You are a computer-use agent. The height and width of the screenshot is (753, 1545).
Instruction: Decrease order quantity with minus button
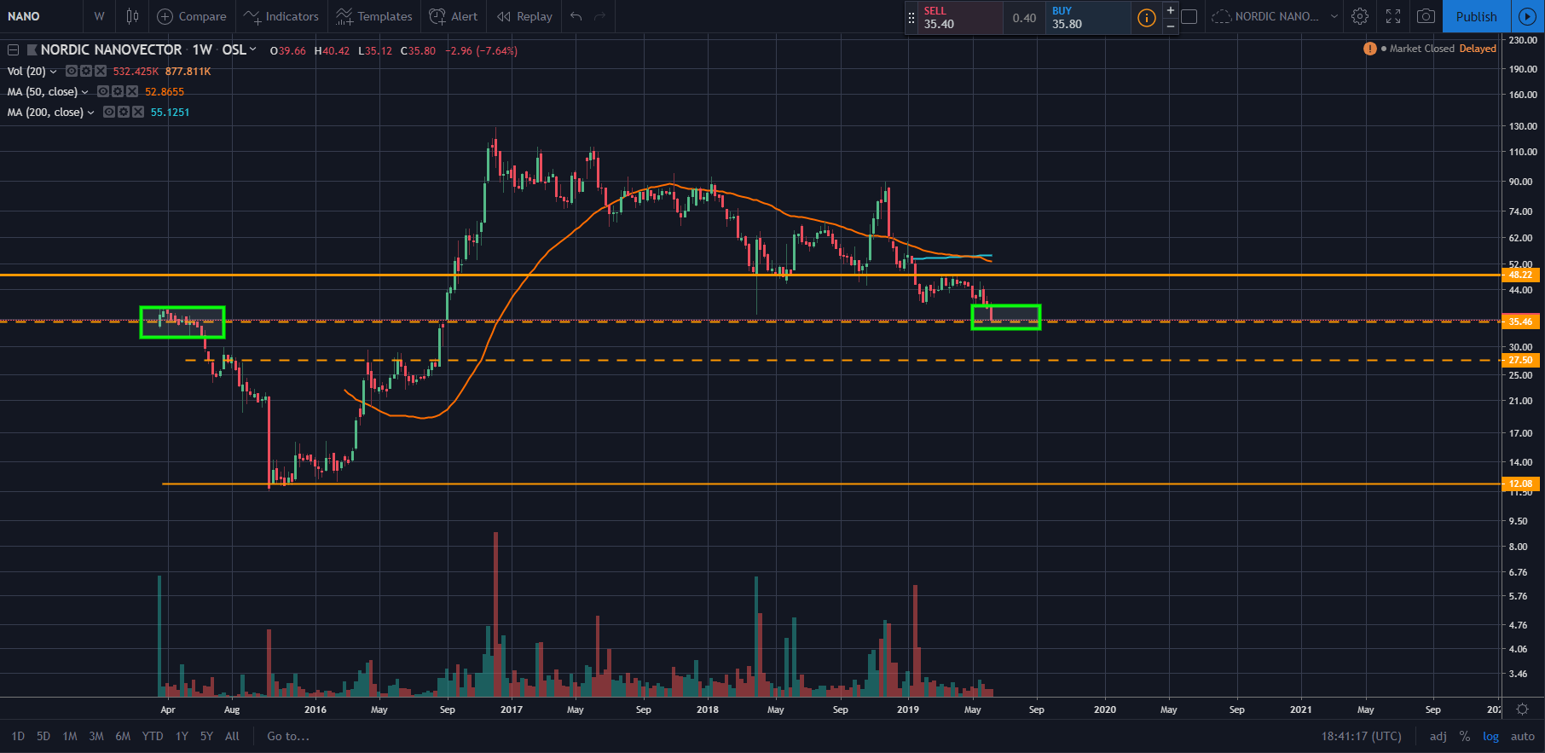point(1171,26)
